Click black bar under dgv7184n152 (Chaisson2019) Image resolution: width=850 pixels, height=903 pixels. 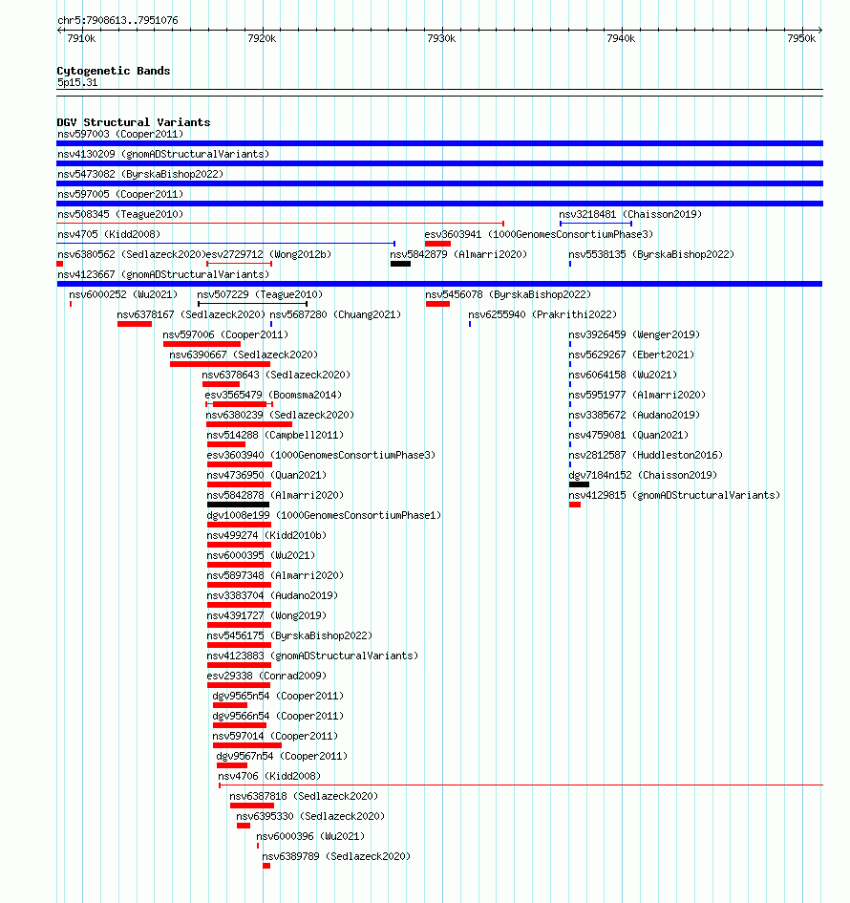pos(579,484)
